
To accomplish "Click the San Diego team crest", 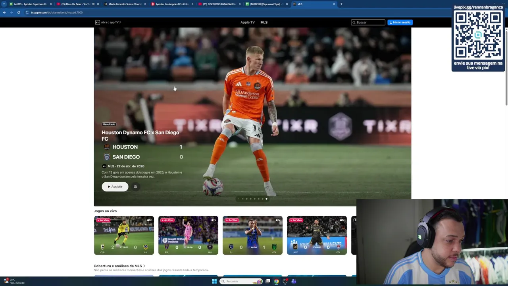I will click(x=106, y=157).
